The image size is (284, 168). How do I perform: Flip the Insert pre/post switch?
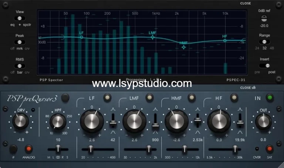point(264,65)
